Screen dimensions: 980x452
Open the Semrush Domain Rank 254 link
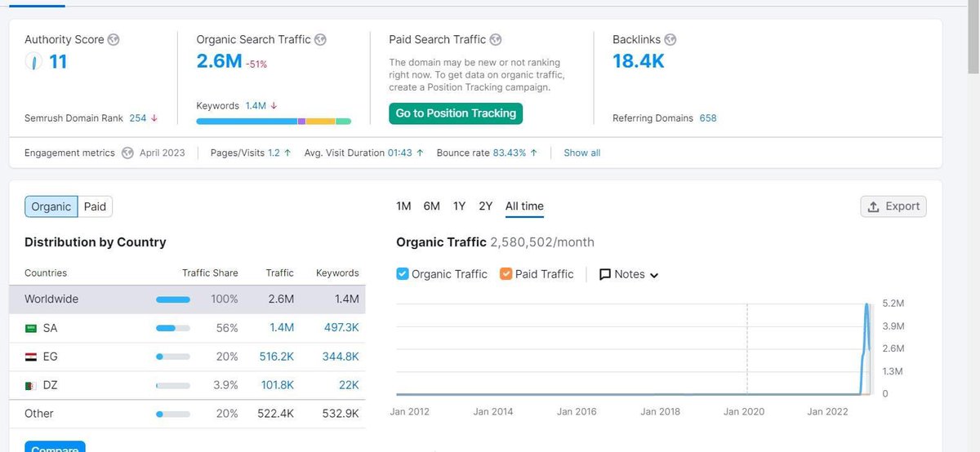coord(138,118)
